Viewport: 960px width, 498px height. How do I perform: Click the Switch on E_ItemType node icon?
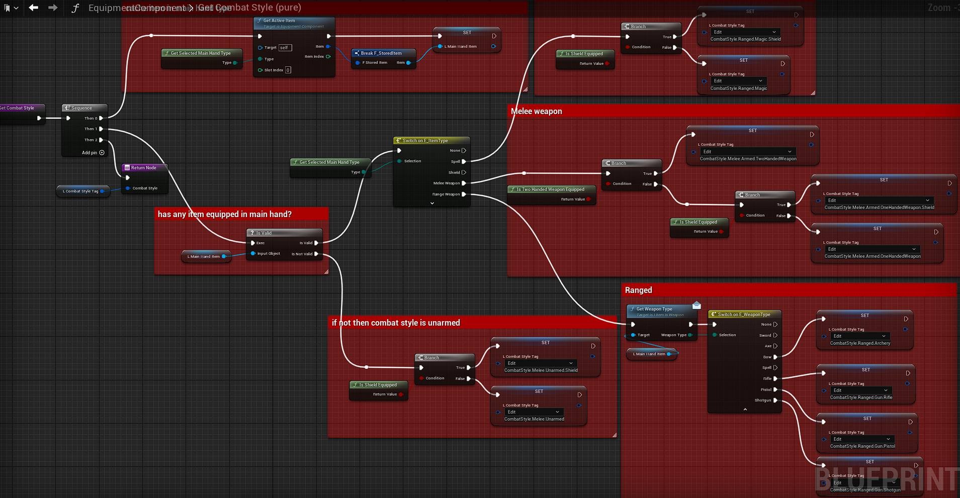pyautogui.click(x=398, y=141)
